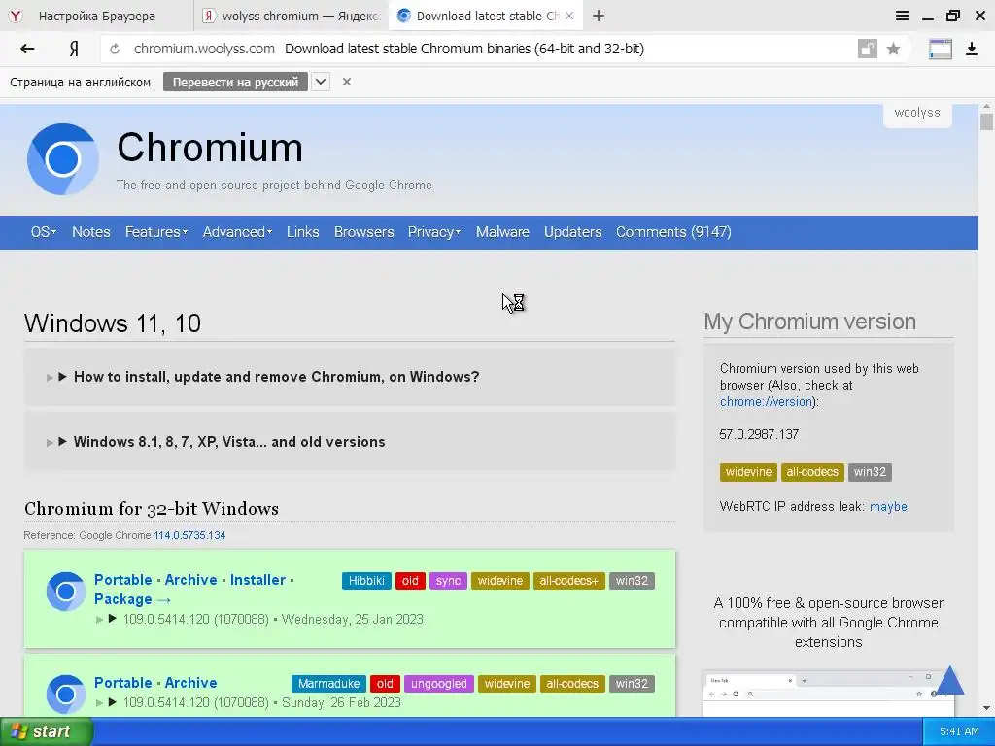The image size is (995, 746).
Task: Open the Features dropdown menu
Action: pos(156,232)
